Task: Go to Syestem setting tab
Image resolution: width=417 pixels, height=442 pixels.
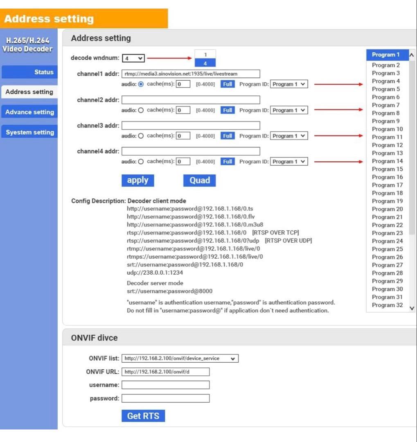Action: [x=29, y=132]
